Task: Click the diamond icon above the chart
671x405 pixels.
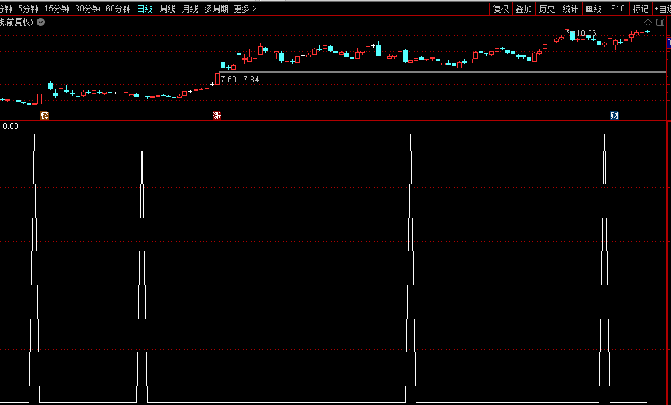Action: tap(648, 22)
